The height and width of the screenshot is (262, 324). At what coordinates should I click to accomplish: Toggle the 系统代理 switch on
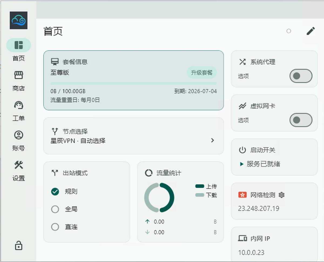(x=301, y=76)
